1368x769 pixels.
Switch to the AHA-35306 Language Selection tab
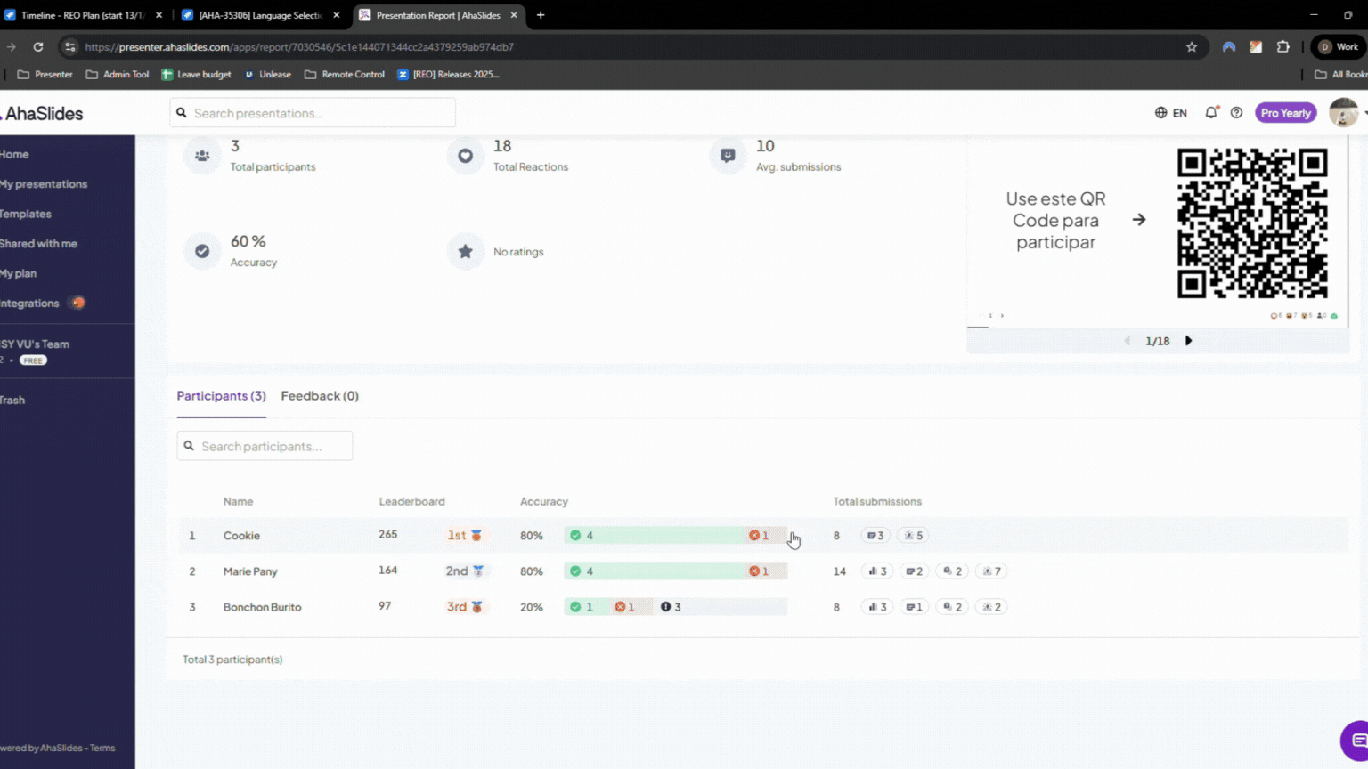tap(260, 15)
